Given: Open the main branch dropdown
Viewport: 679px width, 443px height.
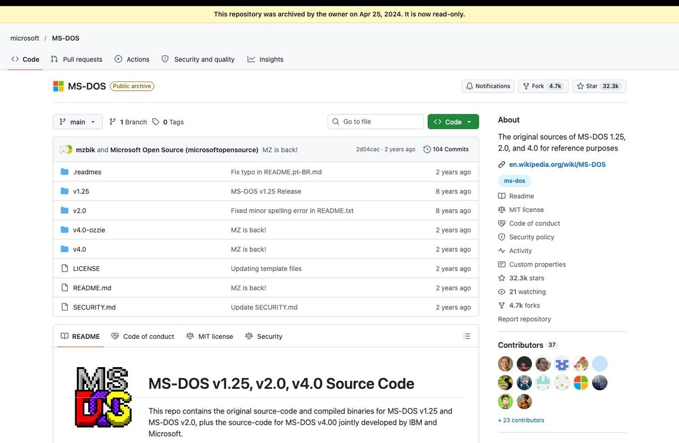Looking at the screenshot, I should pyautogui.click(x=78, y=122).
